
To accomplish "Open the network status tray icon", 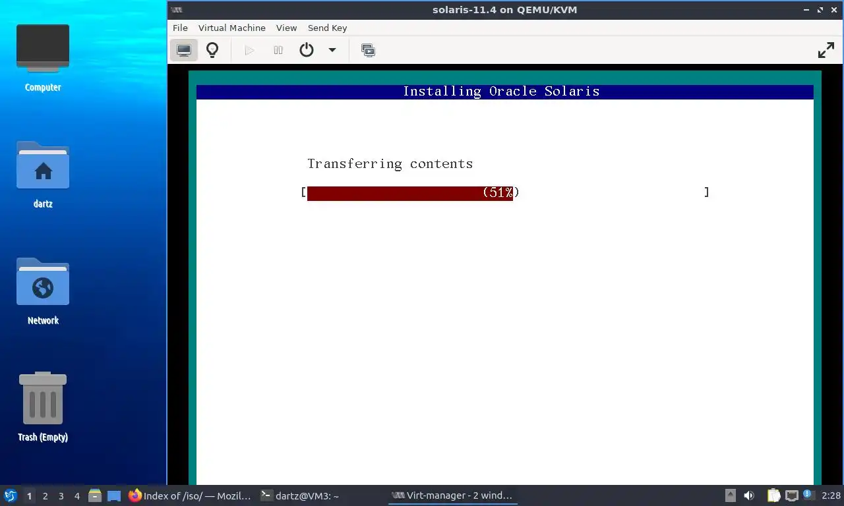I will pyautogui.click(x=791, y=495).
